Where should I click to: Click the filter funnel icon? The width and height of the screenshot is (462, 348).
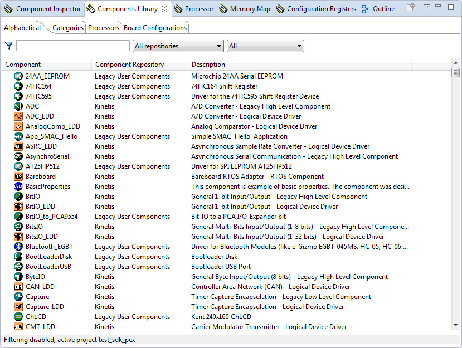[9, 46]
